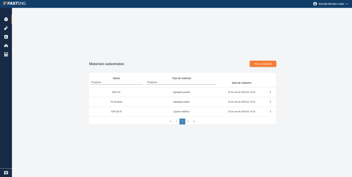Open the chat message icon at bottom-left
Image resolution: width=352 pixels, height=177 pixels.
tap(6, 173)
